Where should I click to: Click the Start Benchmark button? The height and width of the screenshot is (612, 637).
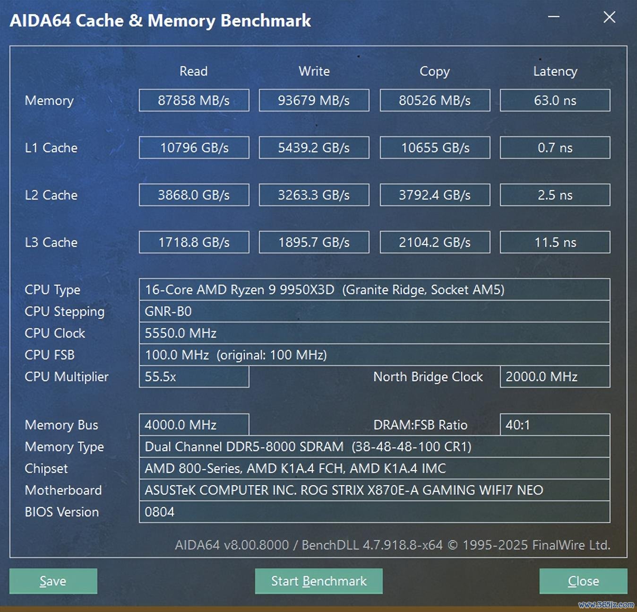coord(318,581)
